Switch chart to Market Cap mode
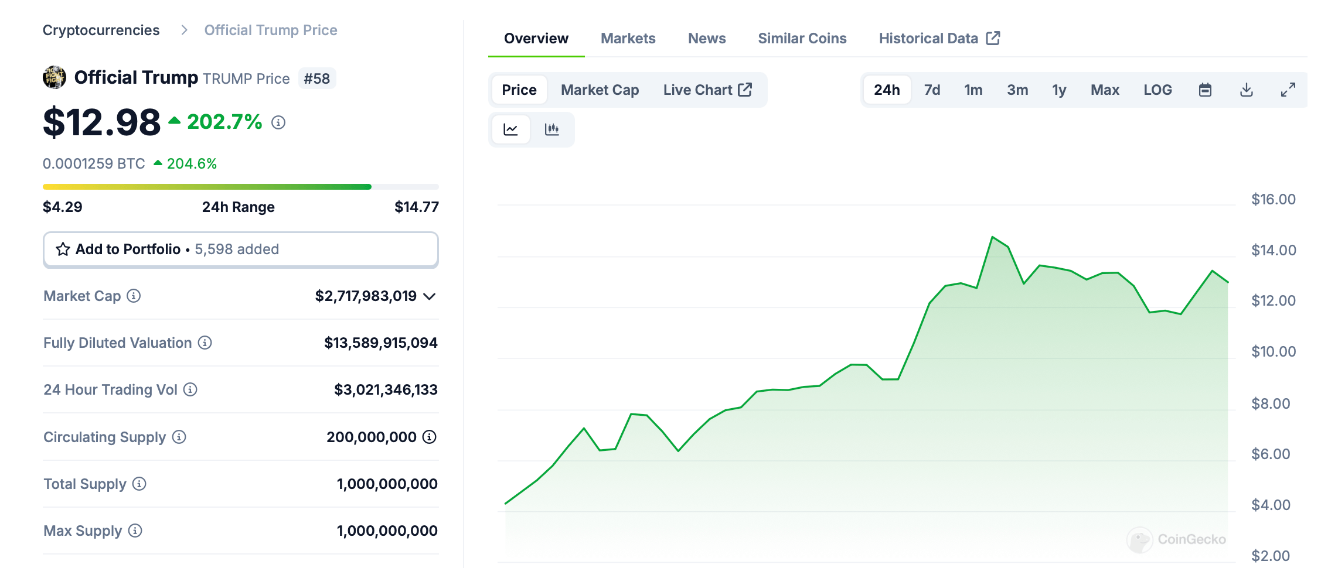Image resolution: width=1321 pixels, height=568 pixels. point(600,90)
